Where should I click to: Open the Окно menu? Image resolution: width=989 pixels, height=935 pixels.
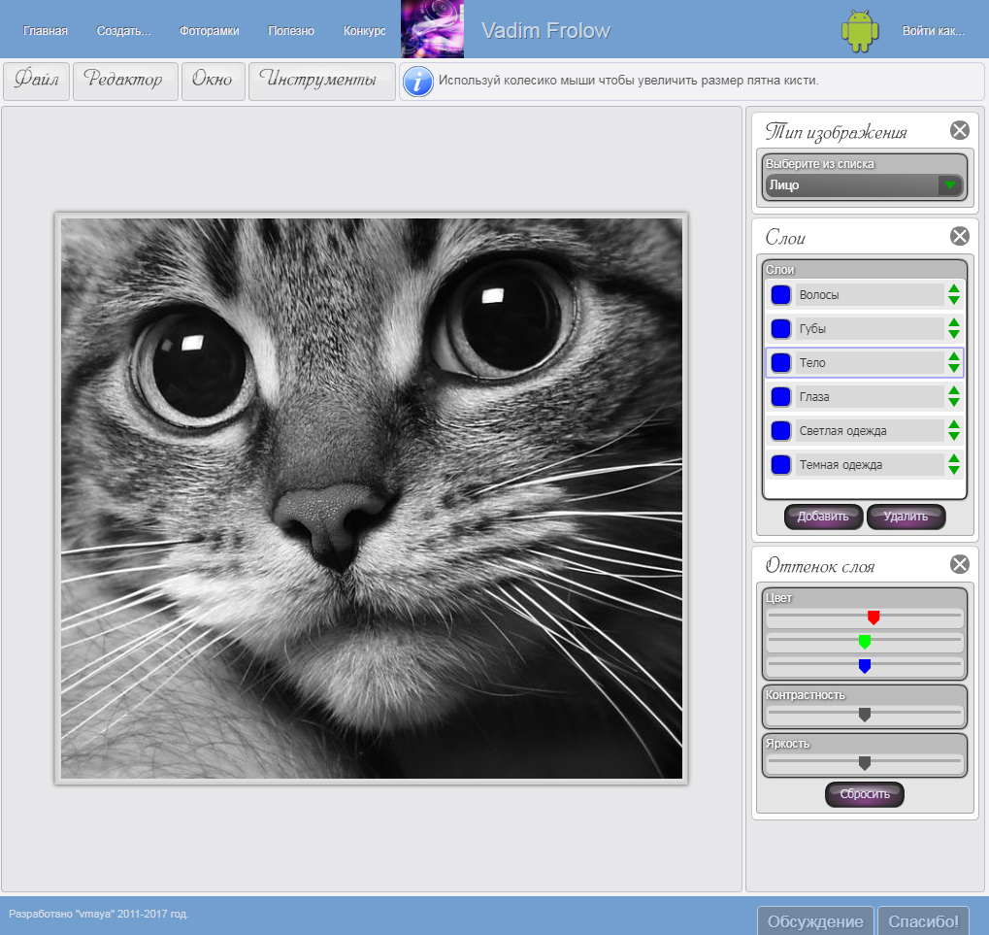point(213,81)
